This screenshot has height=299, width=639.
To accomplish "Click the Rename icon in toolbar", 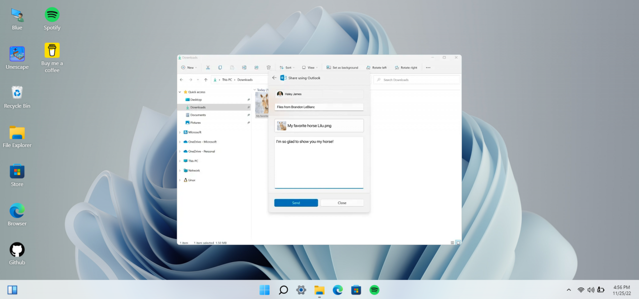I will coord(244,67).
